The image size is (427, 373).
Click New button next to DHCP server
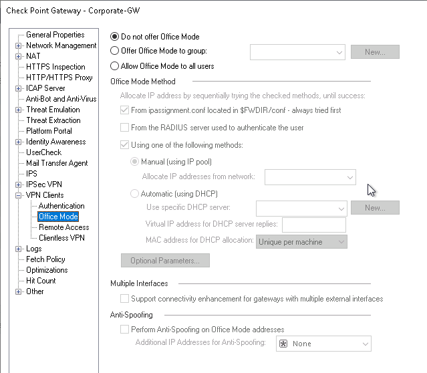click(x=375, y=208)
